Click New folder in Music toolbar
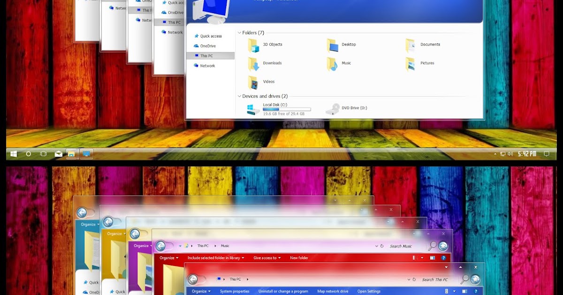The height and width of the screenshot is (295, 563). [x=299, y=258]
